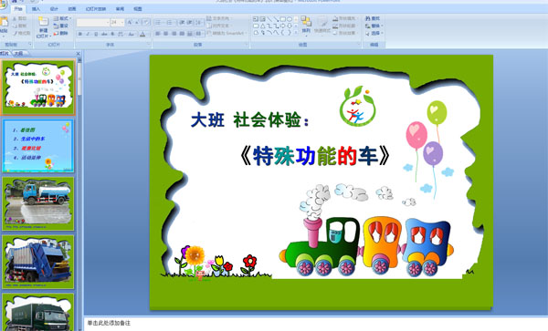This screenshot has height=331, width=548.
Task: Click the increase font size icon
Action: [130, 22]
